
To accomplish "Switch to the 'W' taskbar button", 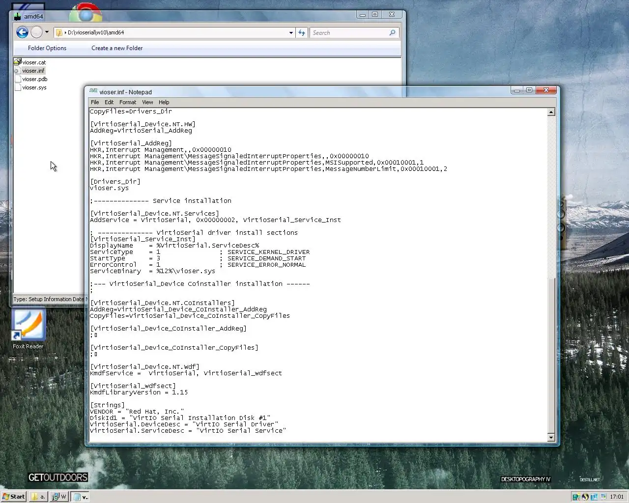I will coord(59,497).
